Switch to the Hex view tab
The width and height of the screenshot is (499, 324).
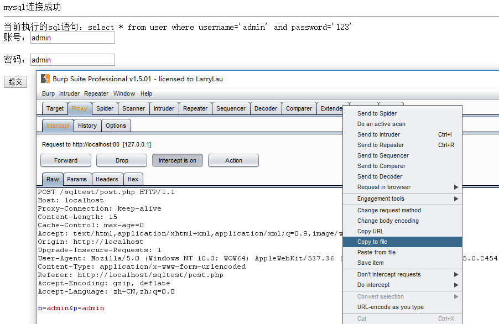click(x=133, y=179)
